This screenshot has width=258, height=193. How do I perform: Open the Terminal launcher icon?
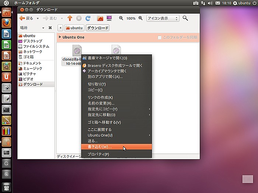6,110
